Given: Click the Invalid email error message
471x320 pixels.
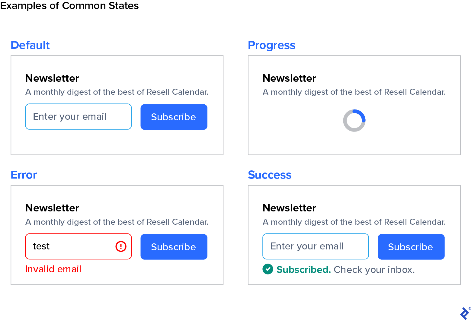Looking at the screenshot, I should [x=53, y=269].
